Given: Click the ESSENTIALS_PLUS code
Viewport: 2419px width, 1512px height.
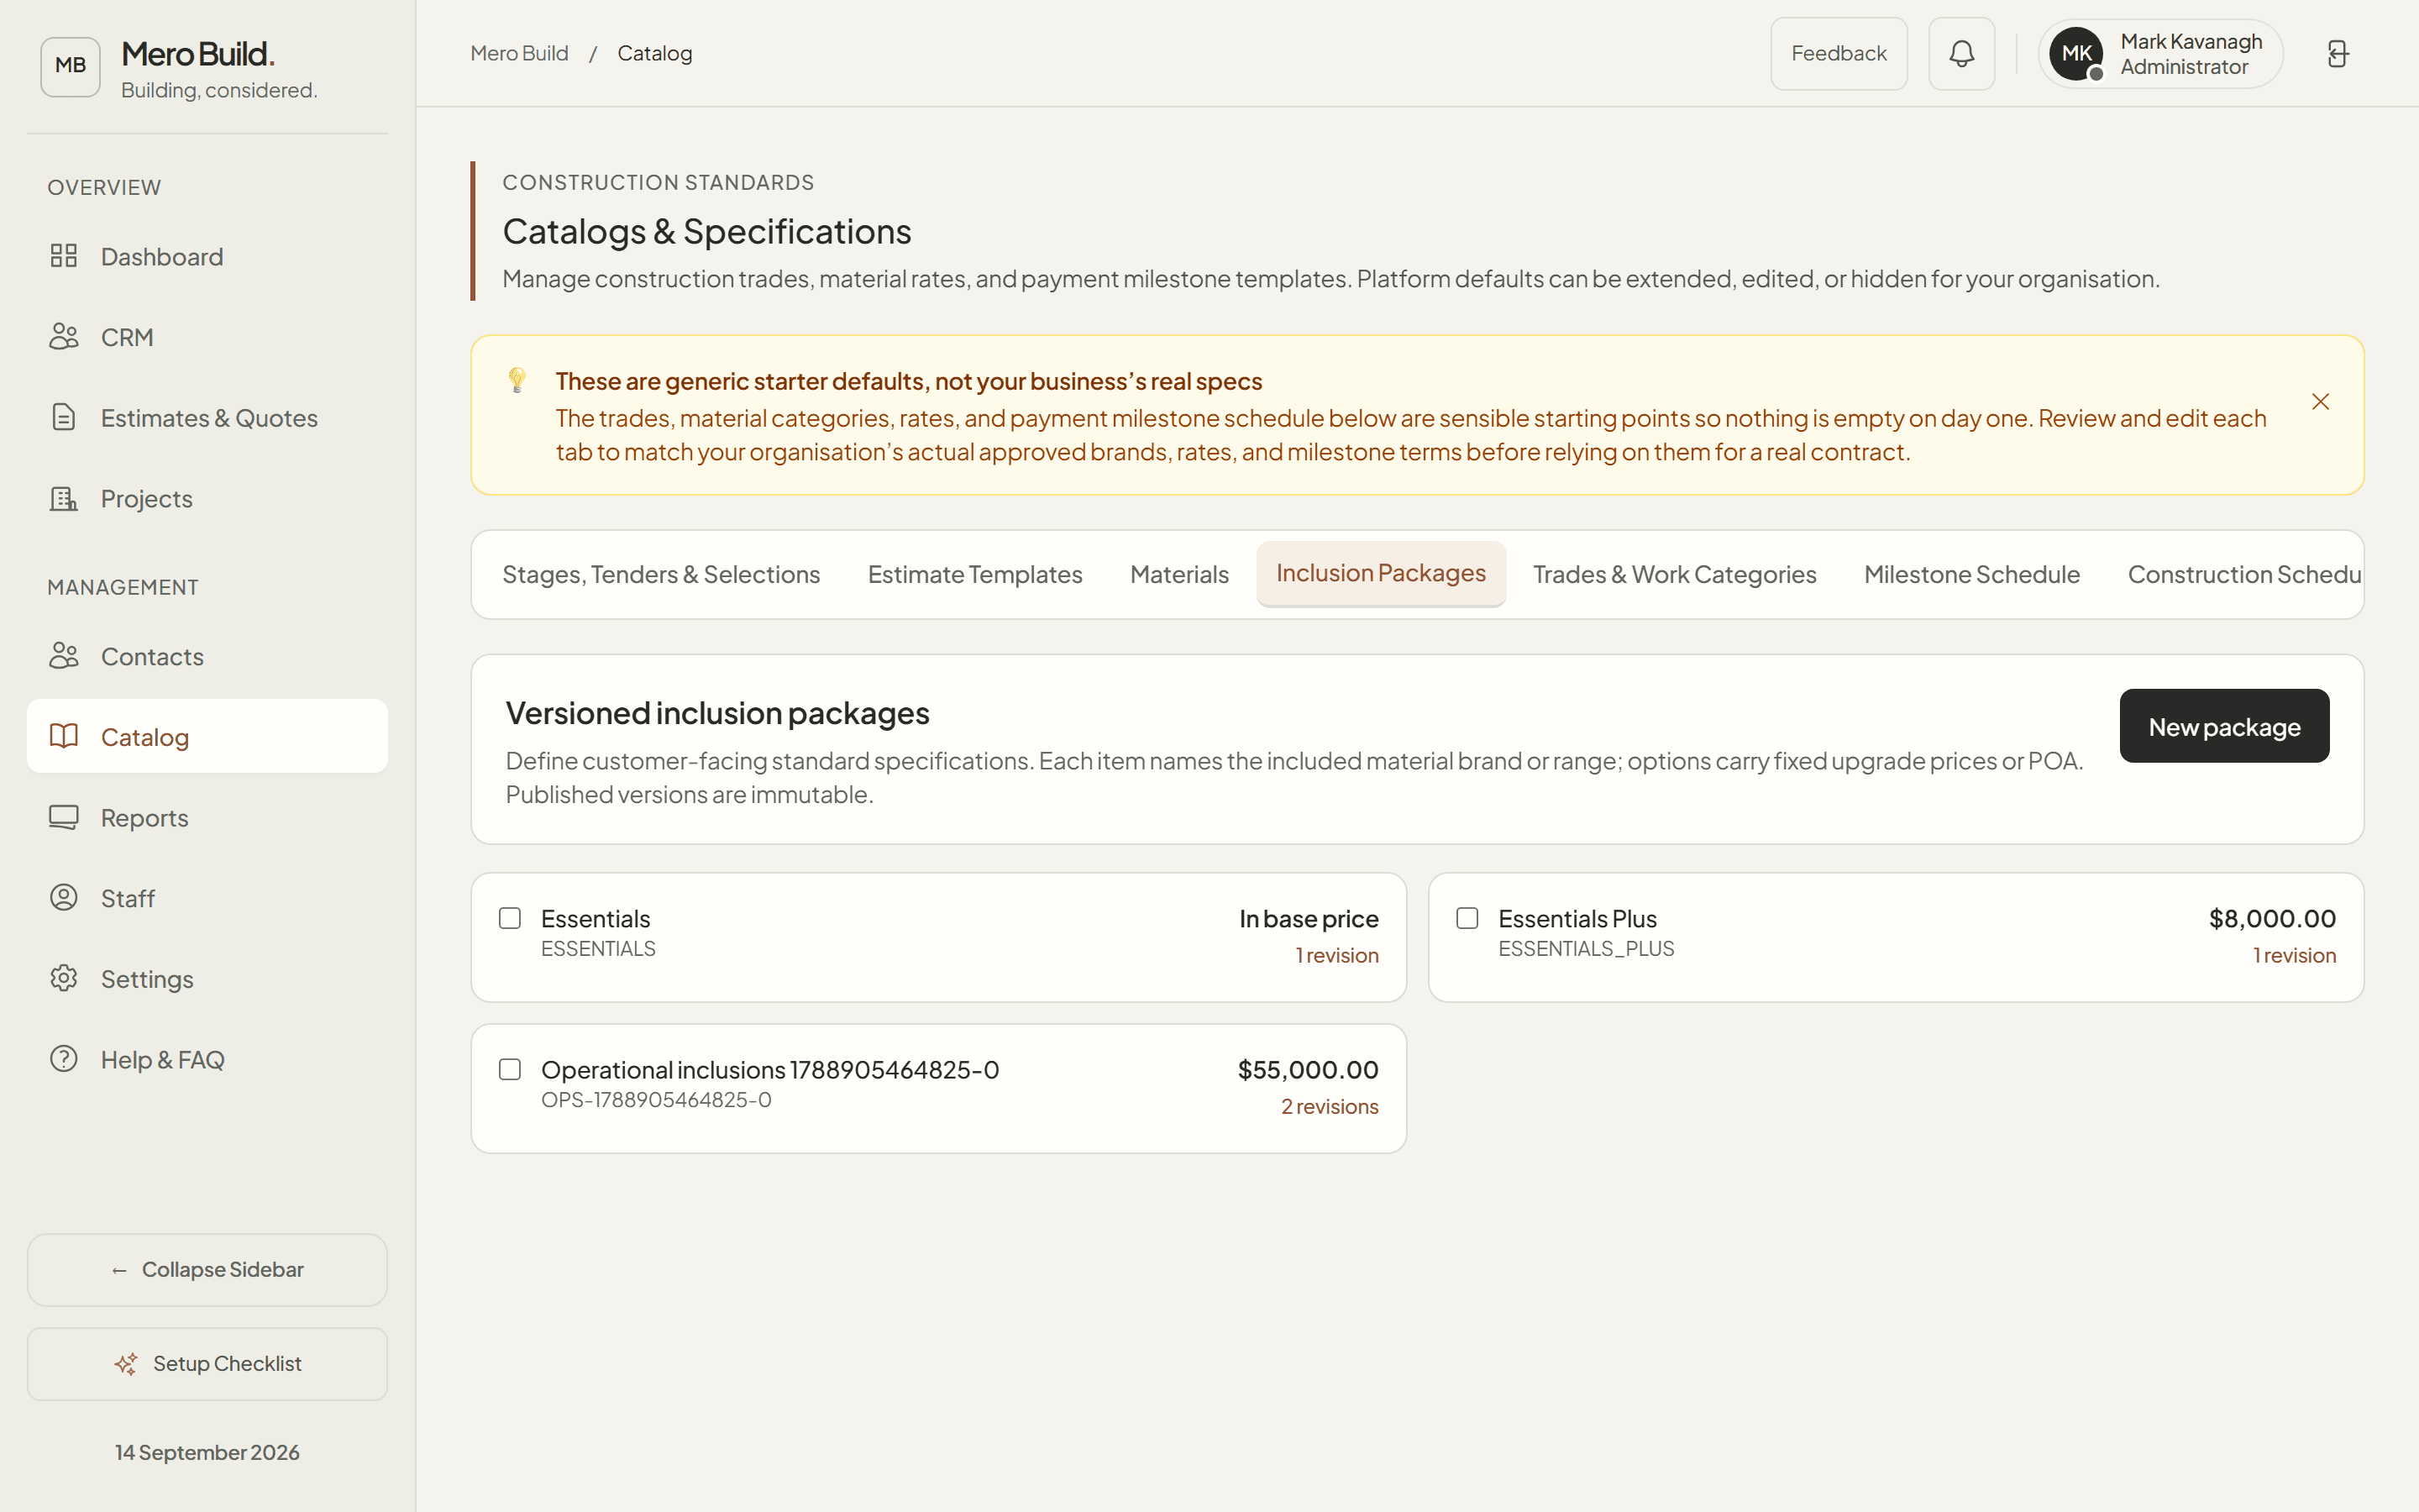Looking at the screenshot, I should click(1585, 949).
